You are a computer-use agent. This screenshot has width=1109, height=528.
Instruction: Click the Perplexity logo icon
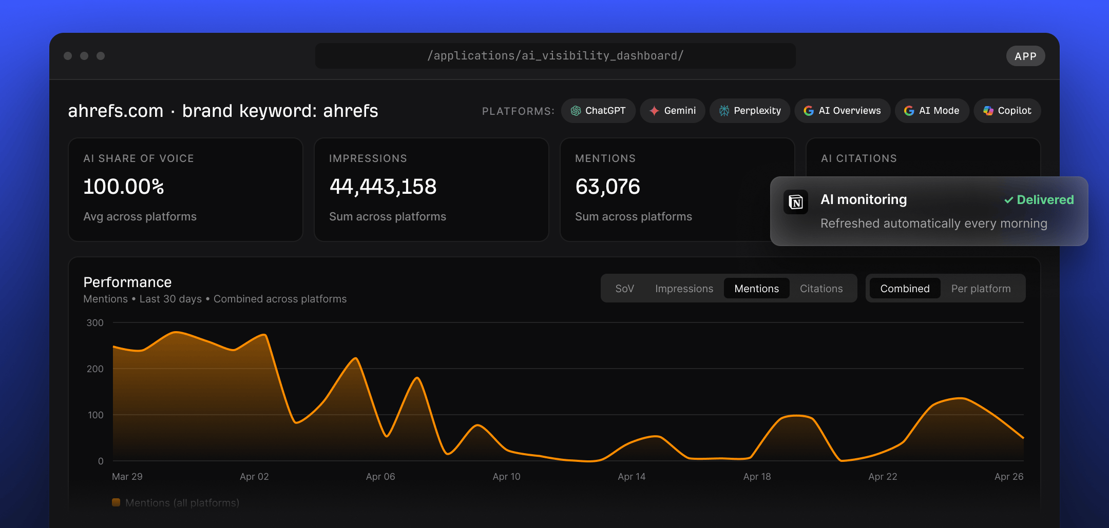pos(724,111)
